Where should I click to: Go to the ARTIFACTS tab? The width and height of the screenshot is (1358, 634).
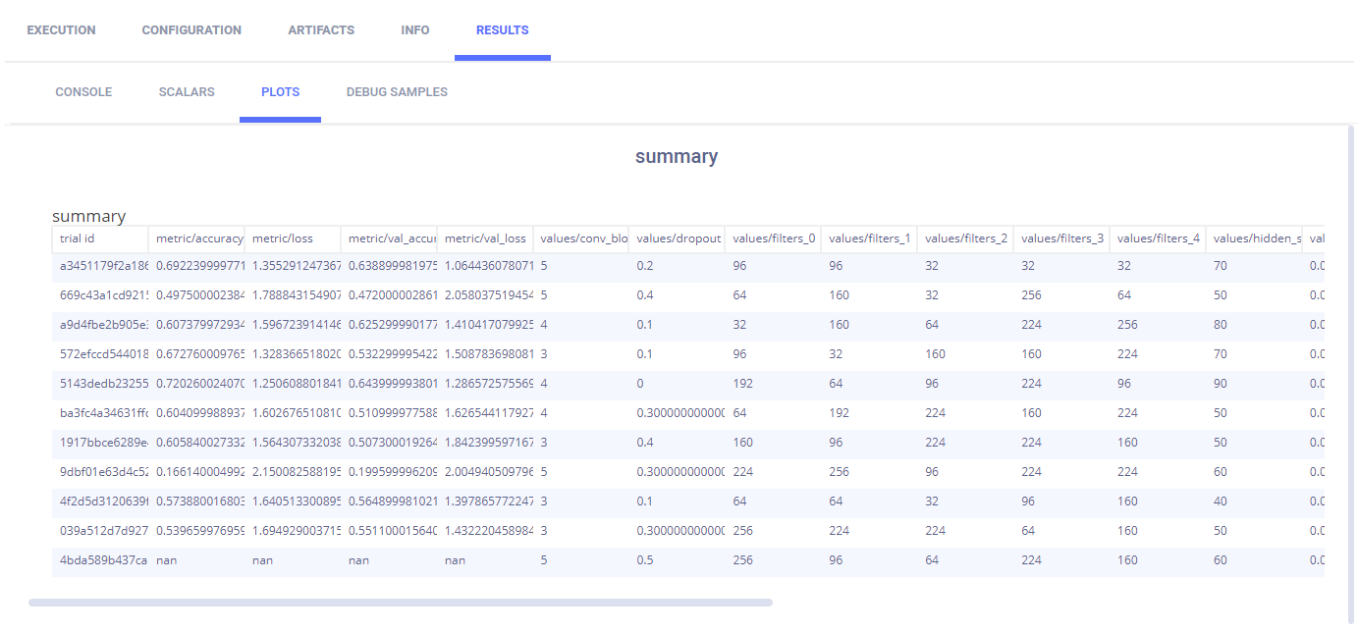click(x=321, y=30)
